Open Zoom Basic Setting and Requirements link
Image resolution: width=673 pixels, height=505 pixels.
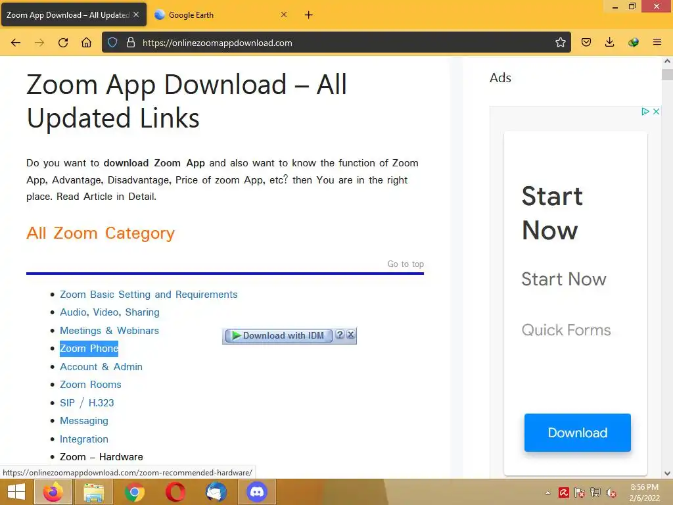pyautogui.click(x=149, y=295)
